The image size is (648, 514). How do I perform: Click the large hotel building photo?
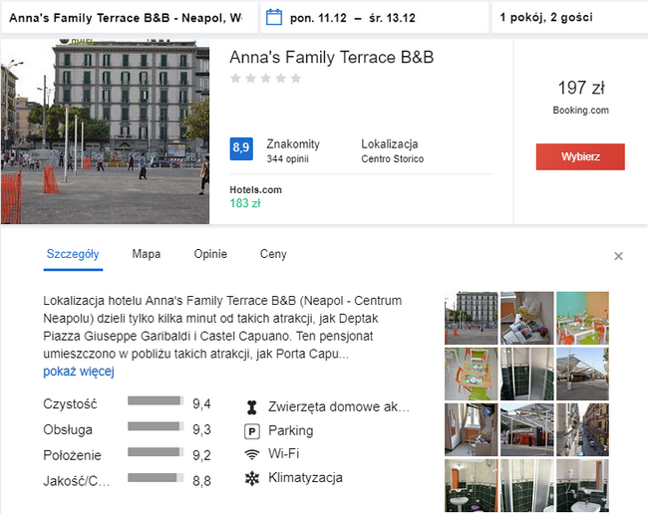[x=105, y=131]
